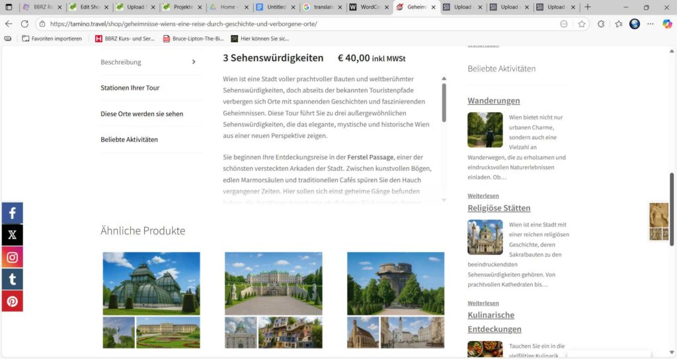Pin the page via the Pinterest icon

pyautogui.click(x=12, y=301)
